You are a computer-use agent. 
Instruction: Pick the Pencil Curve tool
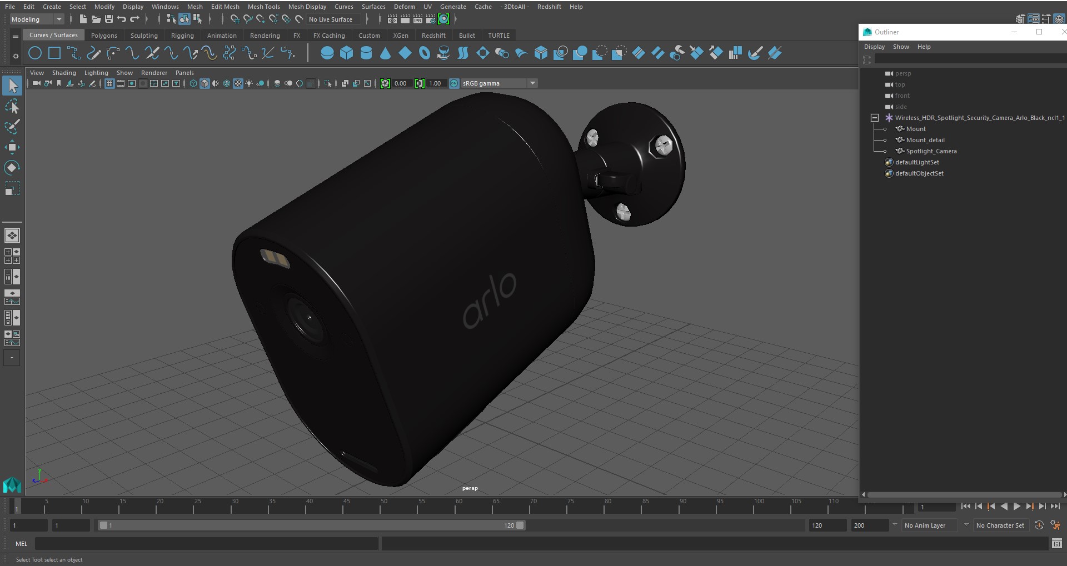93,53
